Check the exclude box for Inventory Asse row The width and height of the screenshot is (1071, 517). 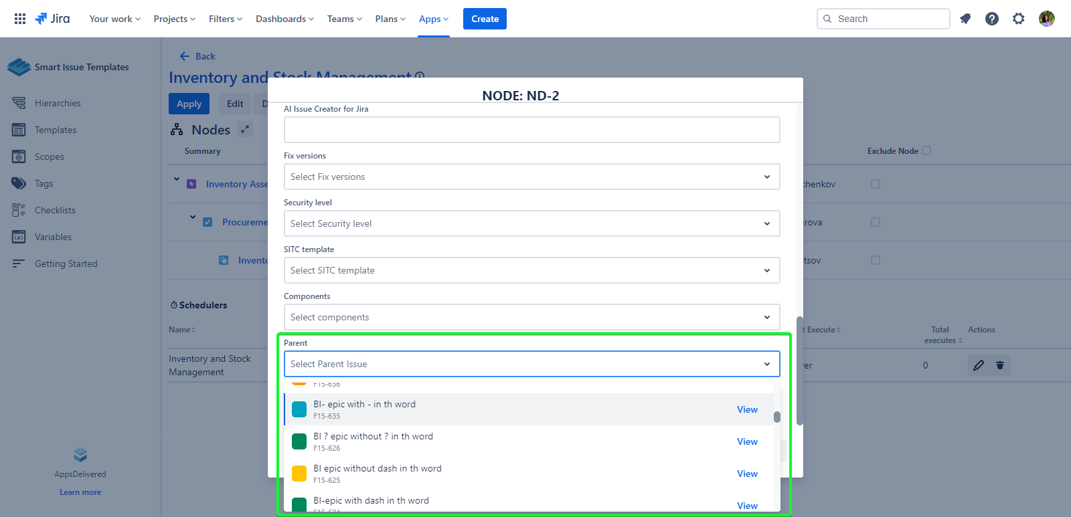pos(876,184)
